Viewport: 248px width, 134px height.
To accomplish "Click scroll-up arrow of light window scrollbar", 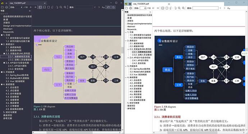I will [x=246, y=12].
